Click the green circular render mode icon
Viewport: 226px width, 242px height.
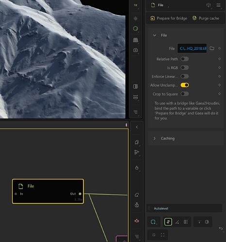[x=135, y=29]
